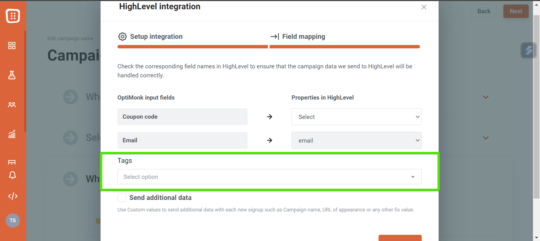The image size is (540, 241).
Task: Expand the upper chevron in the campaign page
Action: click(x=486, y=97)
